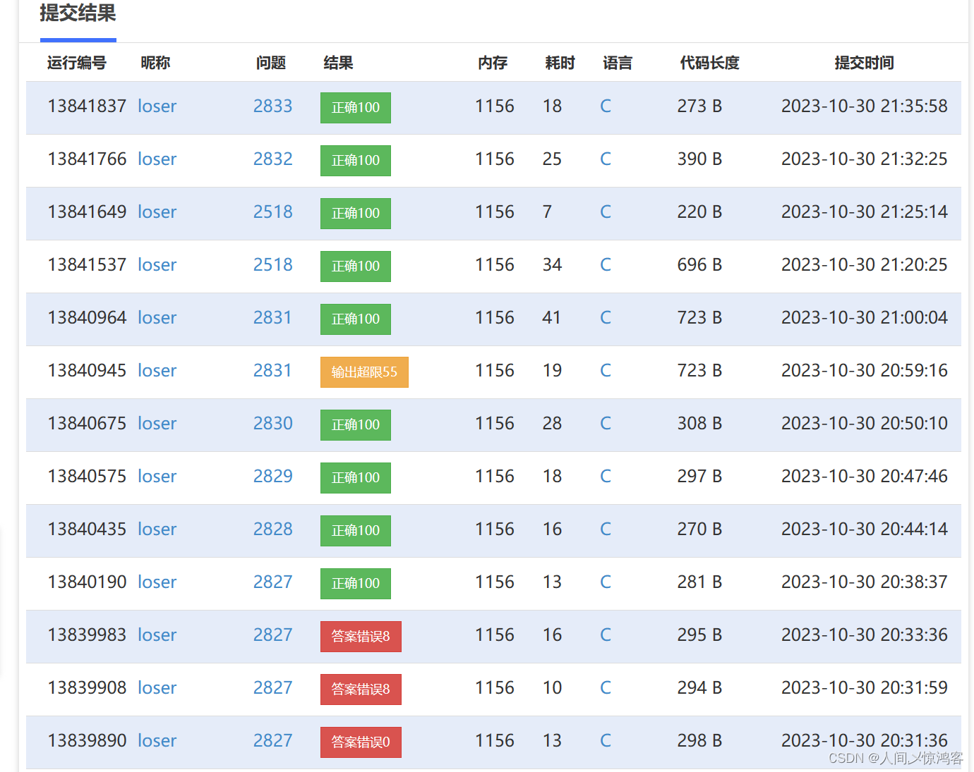This screenshot has height=772, width=974.
Task: Click submit time 2023-10-30 21:32:25
Action: (864, 159)
